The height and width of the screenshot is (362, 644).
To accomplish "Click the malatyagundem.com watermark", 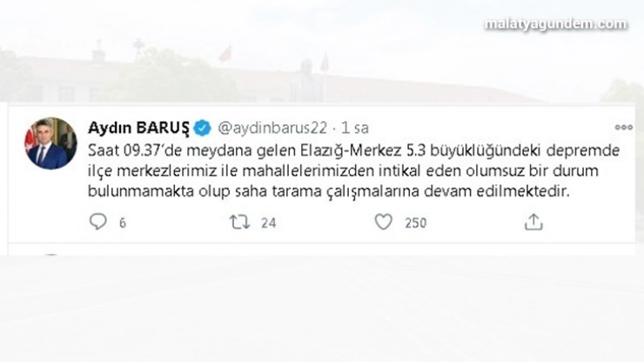I will click(556, 24).
